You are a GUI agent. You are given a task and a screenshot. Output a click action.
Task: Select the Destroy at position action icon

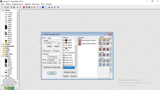pos(108,43)
